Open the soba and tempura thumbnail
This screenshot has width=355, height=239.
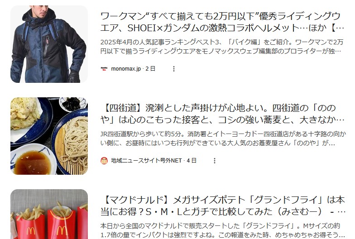point(49,136)
